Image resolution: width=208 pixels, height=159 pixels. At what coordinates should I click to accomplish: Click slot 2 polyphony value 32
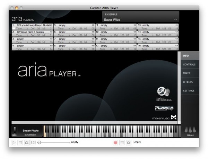38,35
